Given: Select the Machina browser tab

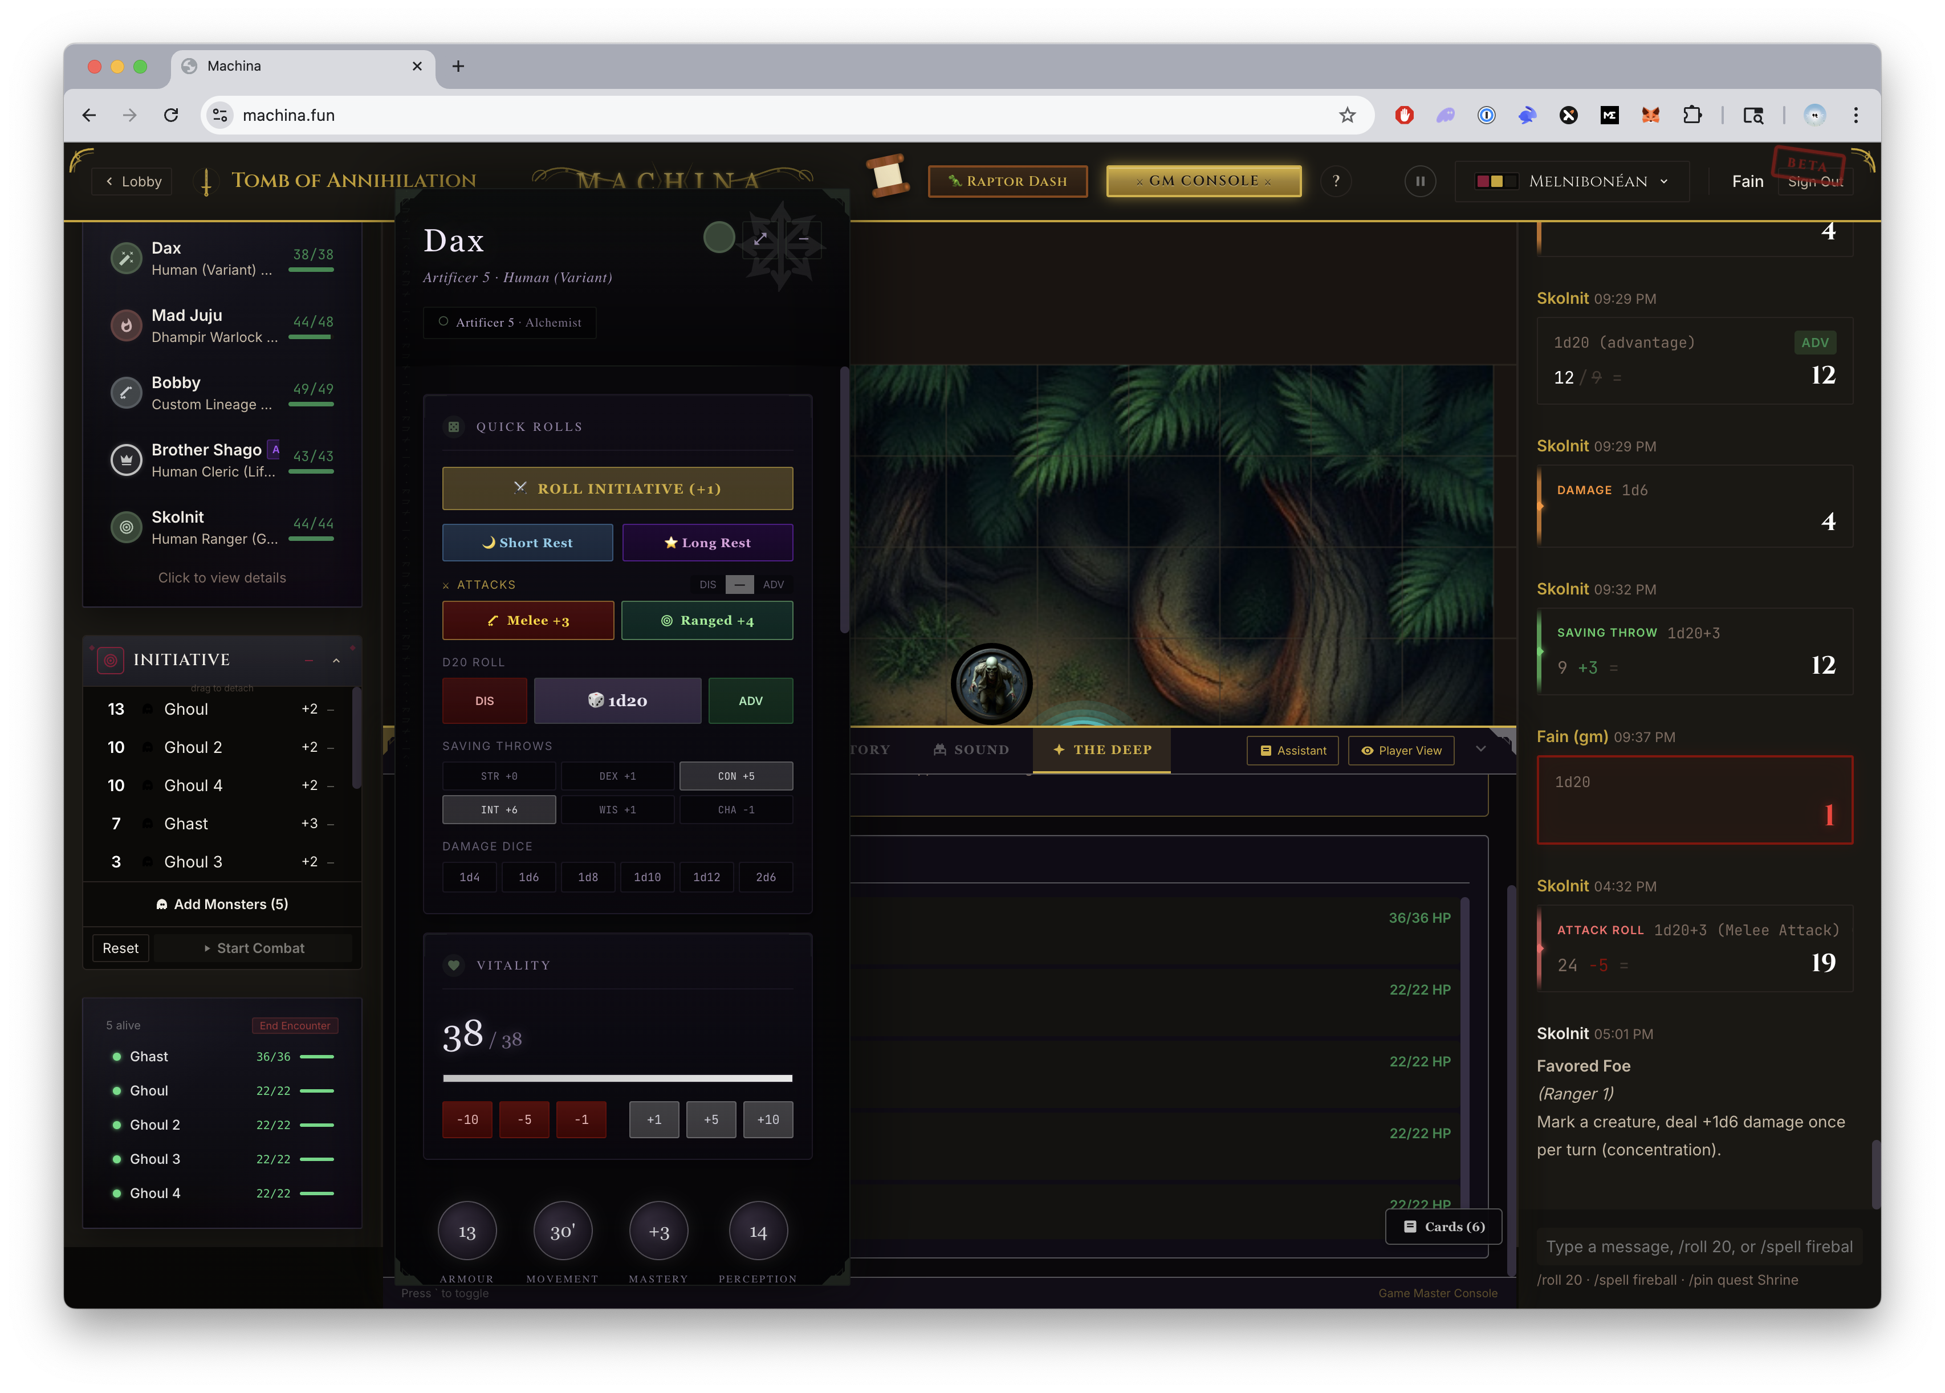Looking at the screenshot, I should coord(303,66).
